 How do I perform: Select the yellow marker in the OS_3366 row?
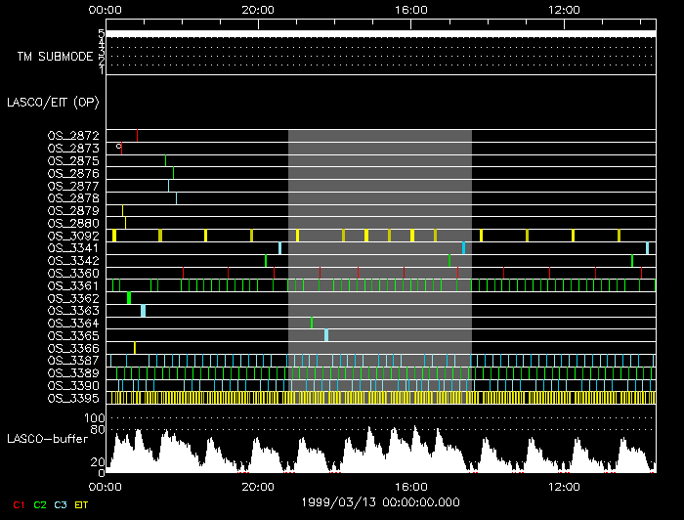point(135,348)
